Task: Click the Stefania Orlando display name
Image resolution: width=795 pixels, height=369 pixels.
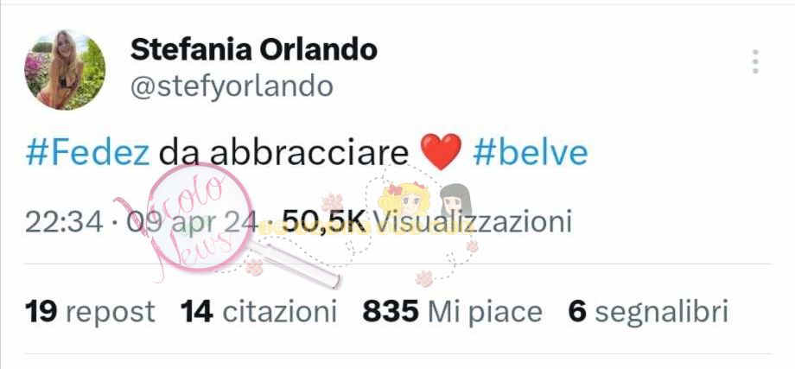Action: (x=254, y=49)
